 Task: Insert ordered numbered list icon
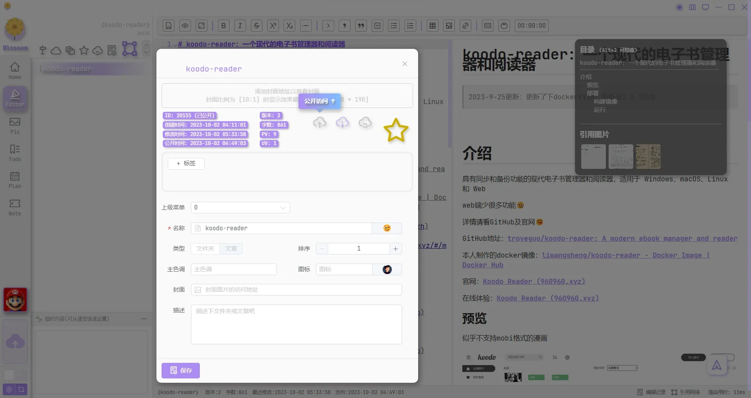[410, 26]
